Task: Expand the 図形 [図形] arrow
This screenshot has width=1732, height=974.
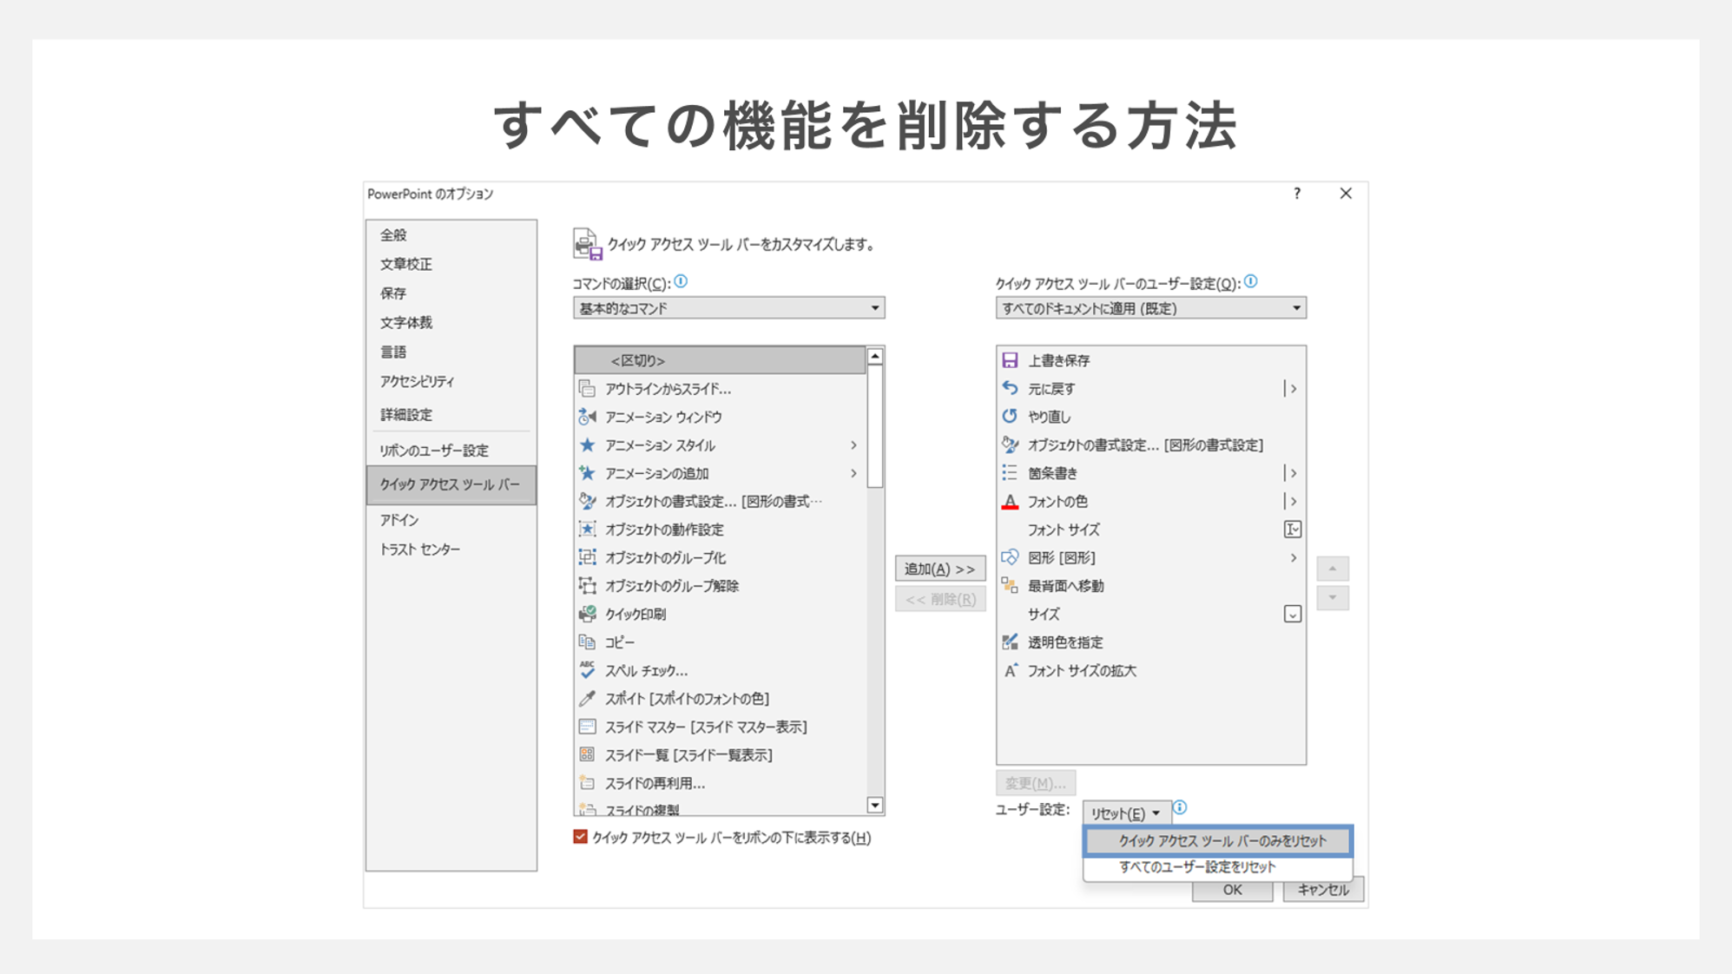Action: click(x=1294, y=557)
